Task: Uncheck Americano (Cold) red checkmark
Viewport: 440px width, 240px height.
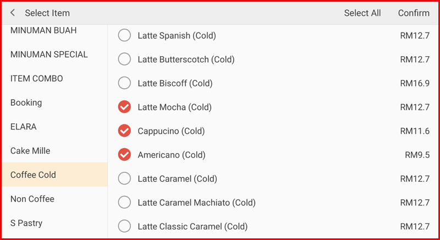Action: point(125,155)
